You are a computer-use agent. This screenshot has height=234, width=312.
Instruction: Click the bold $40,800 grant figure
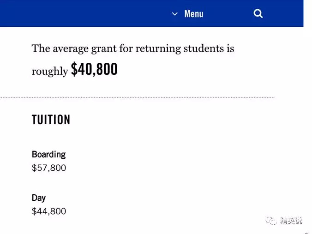(94, 70)
